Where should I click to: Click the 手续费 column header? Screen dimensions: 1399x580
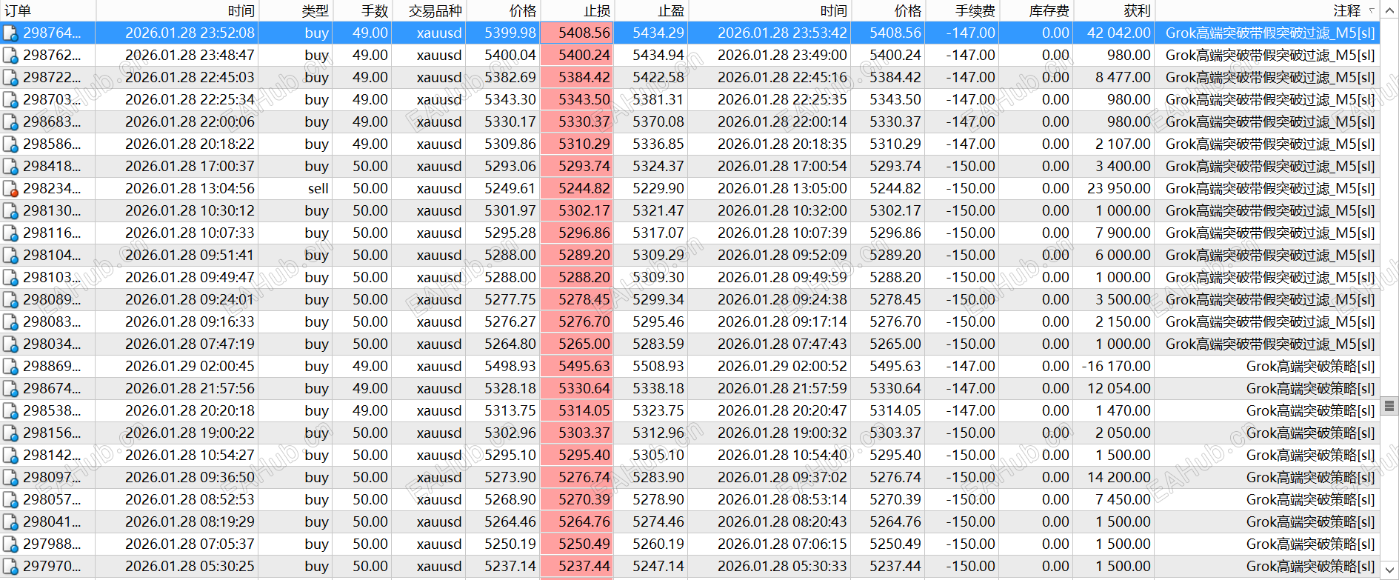tap(962, 10)
